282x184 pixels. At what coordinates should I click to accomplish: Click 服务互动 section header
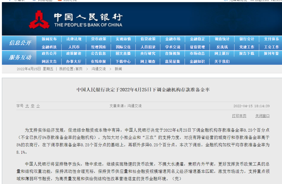(20, 57)
